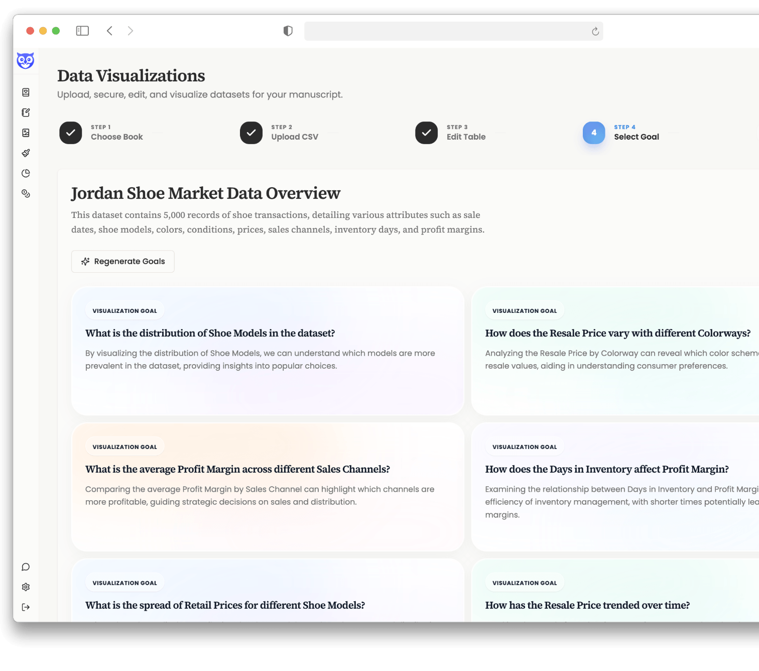Click 'Examining the relationship between Days in Inventory' text
Image resolution: width=759 pixels, height=671 pixels.
tap(622, 502)
